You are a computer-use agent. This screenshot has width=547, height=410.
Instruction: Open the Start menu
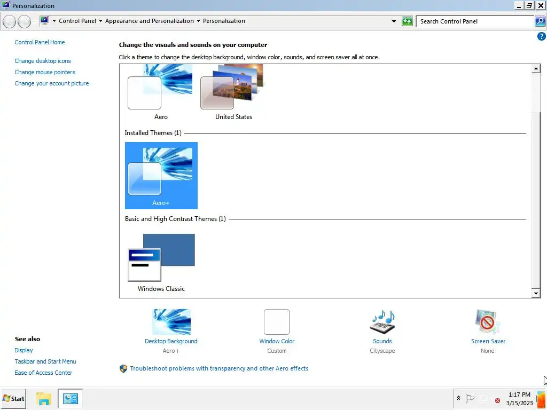[x=13, y=399]
